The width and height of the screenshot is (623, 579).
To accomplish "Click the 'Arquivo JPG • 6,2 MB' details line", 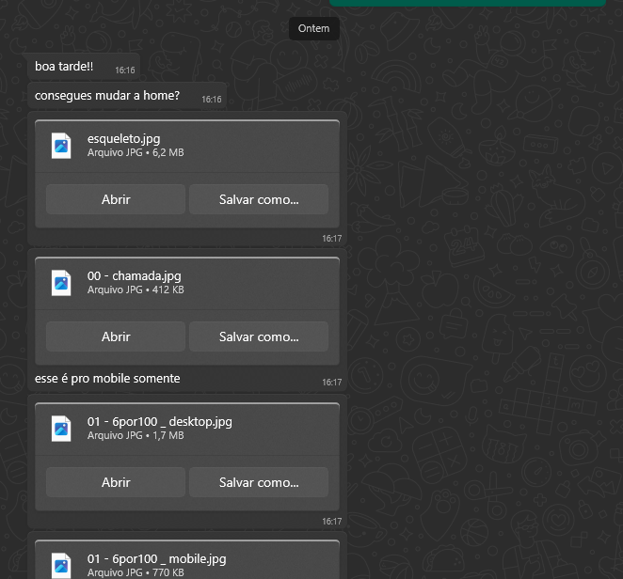I will 136,153.
